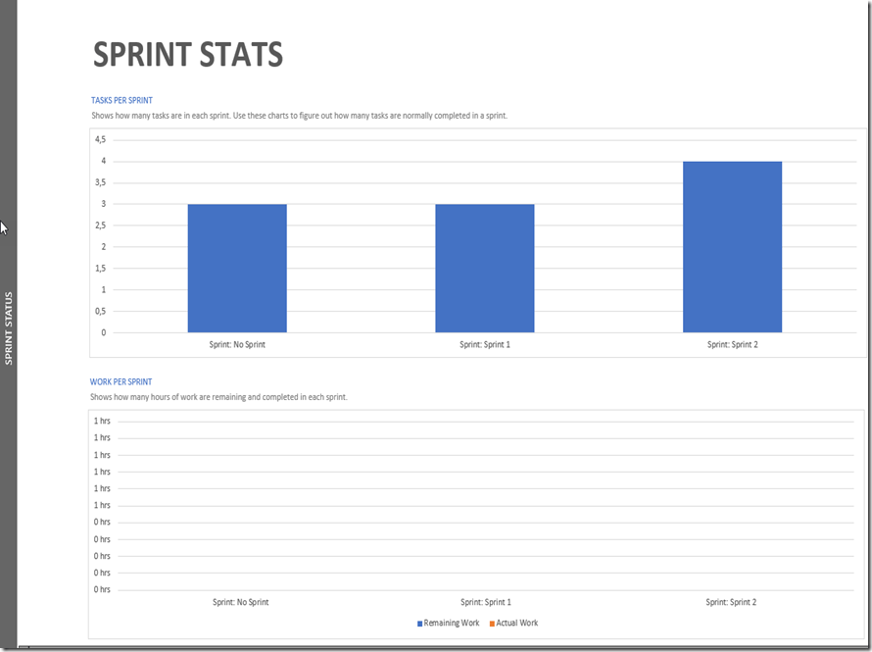Select the Sprint 1 bar in tasks chart
Screen dimensions: 872x652
[x=485, y=268]
